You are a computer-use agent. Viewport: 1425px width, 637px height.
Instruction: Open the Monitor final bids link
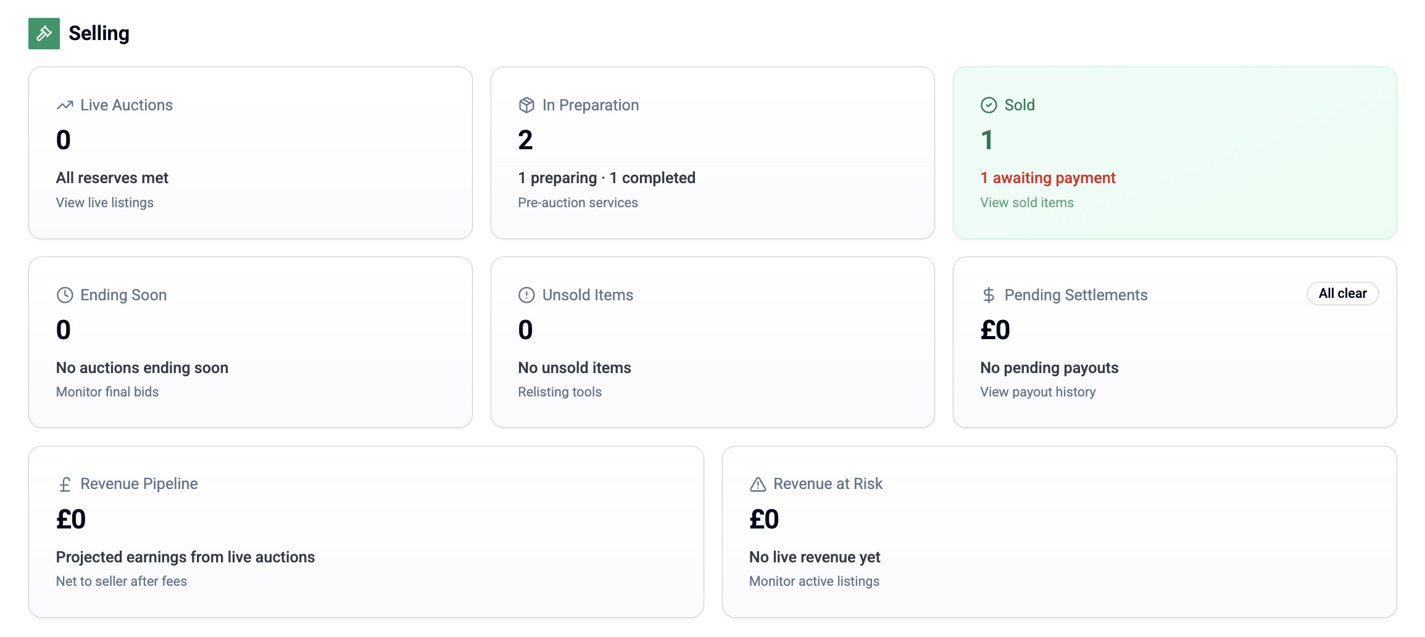(107, 392)
